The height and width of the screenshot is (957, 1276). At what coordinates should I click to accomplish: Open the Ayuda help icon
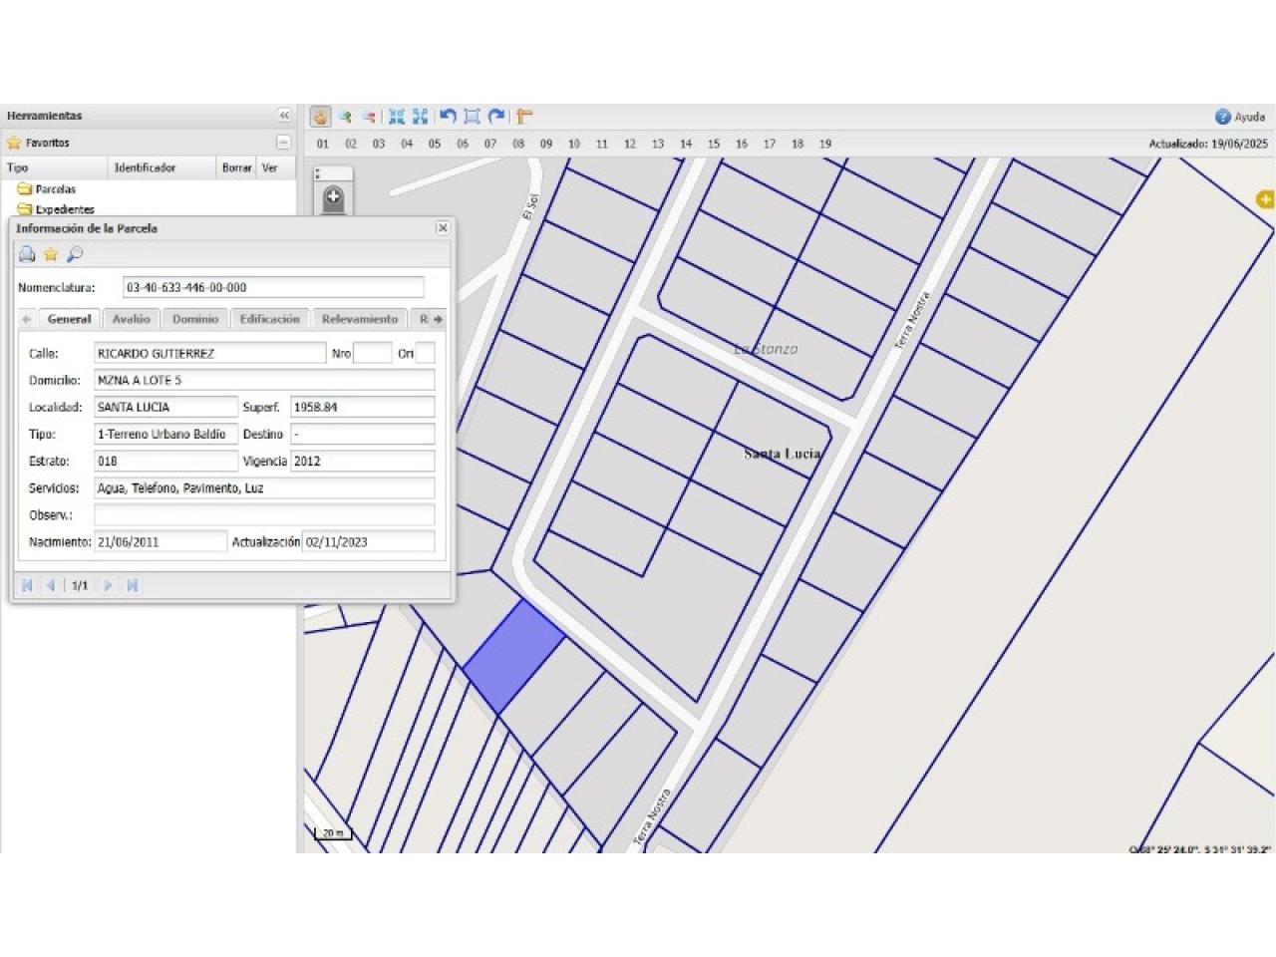[1223, 117]
